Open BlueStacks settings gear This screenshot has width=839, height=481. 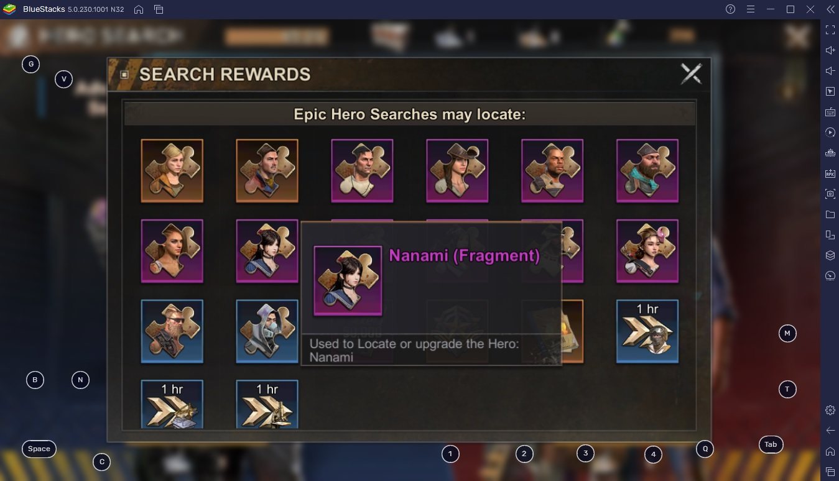(x=830, y=410)
